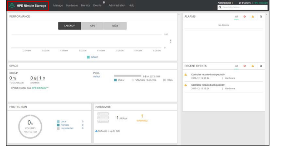The width and height of the screenshot is (282, 147).
Task: Click the right panel scroll up arrow
Action: (267, 15)
